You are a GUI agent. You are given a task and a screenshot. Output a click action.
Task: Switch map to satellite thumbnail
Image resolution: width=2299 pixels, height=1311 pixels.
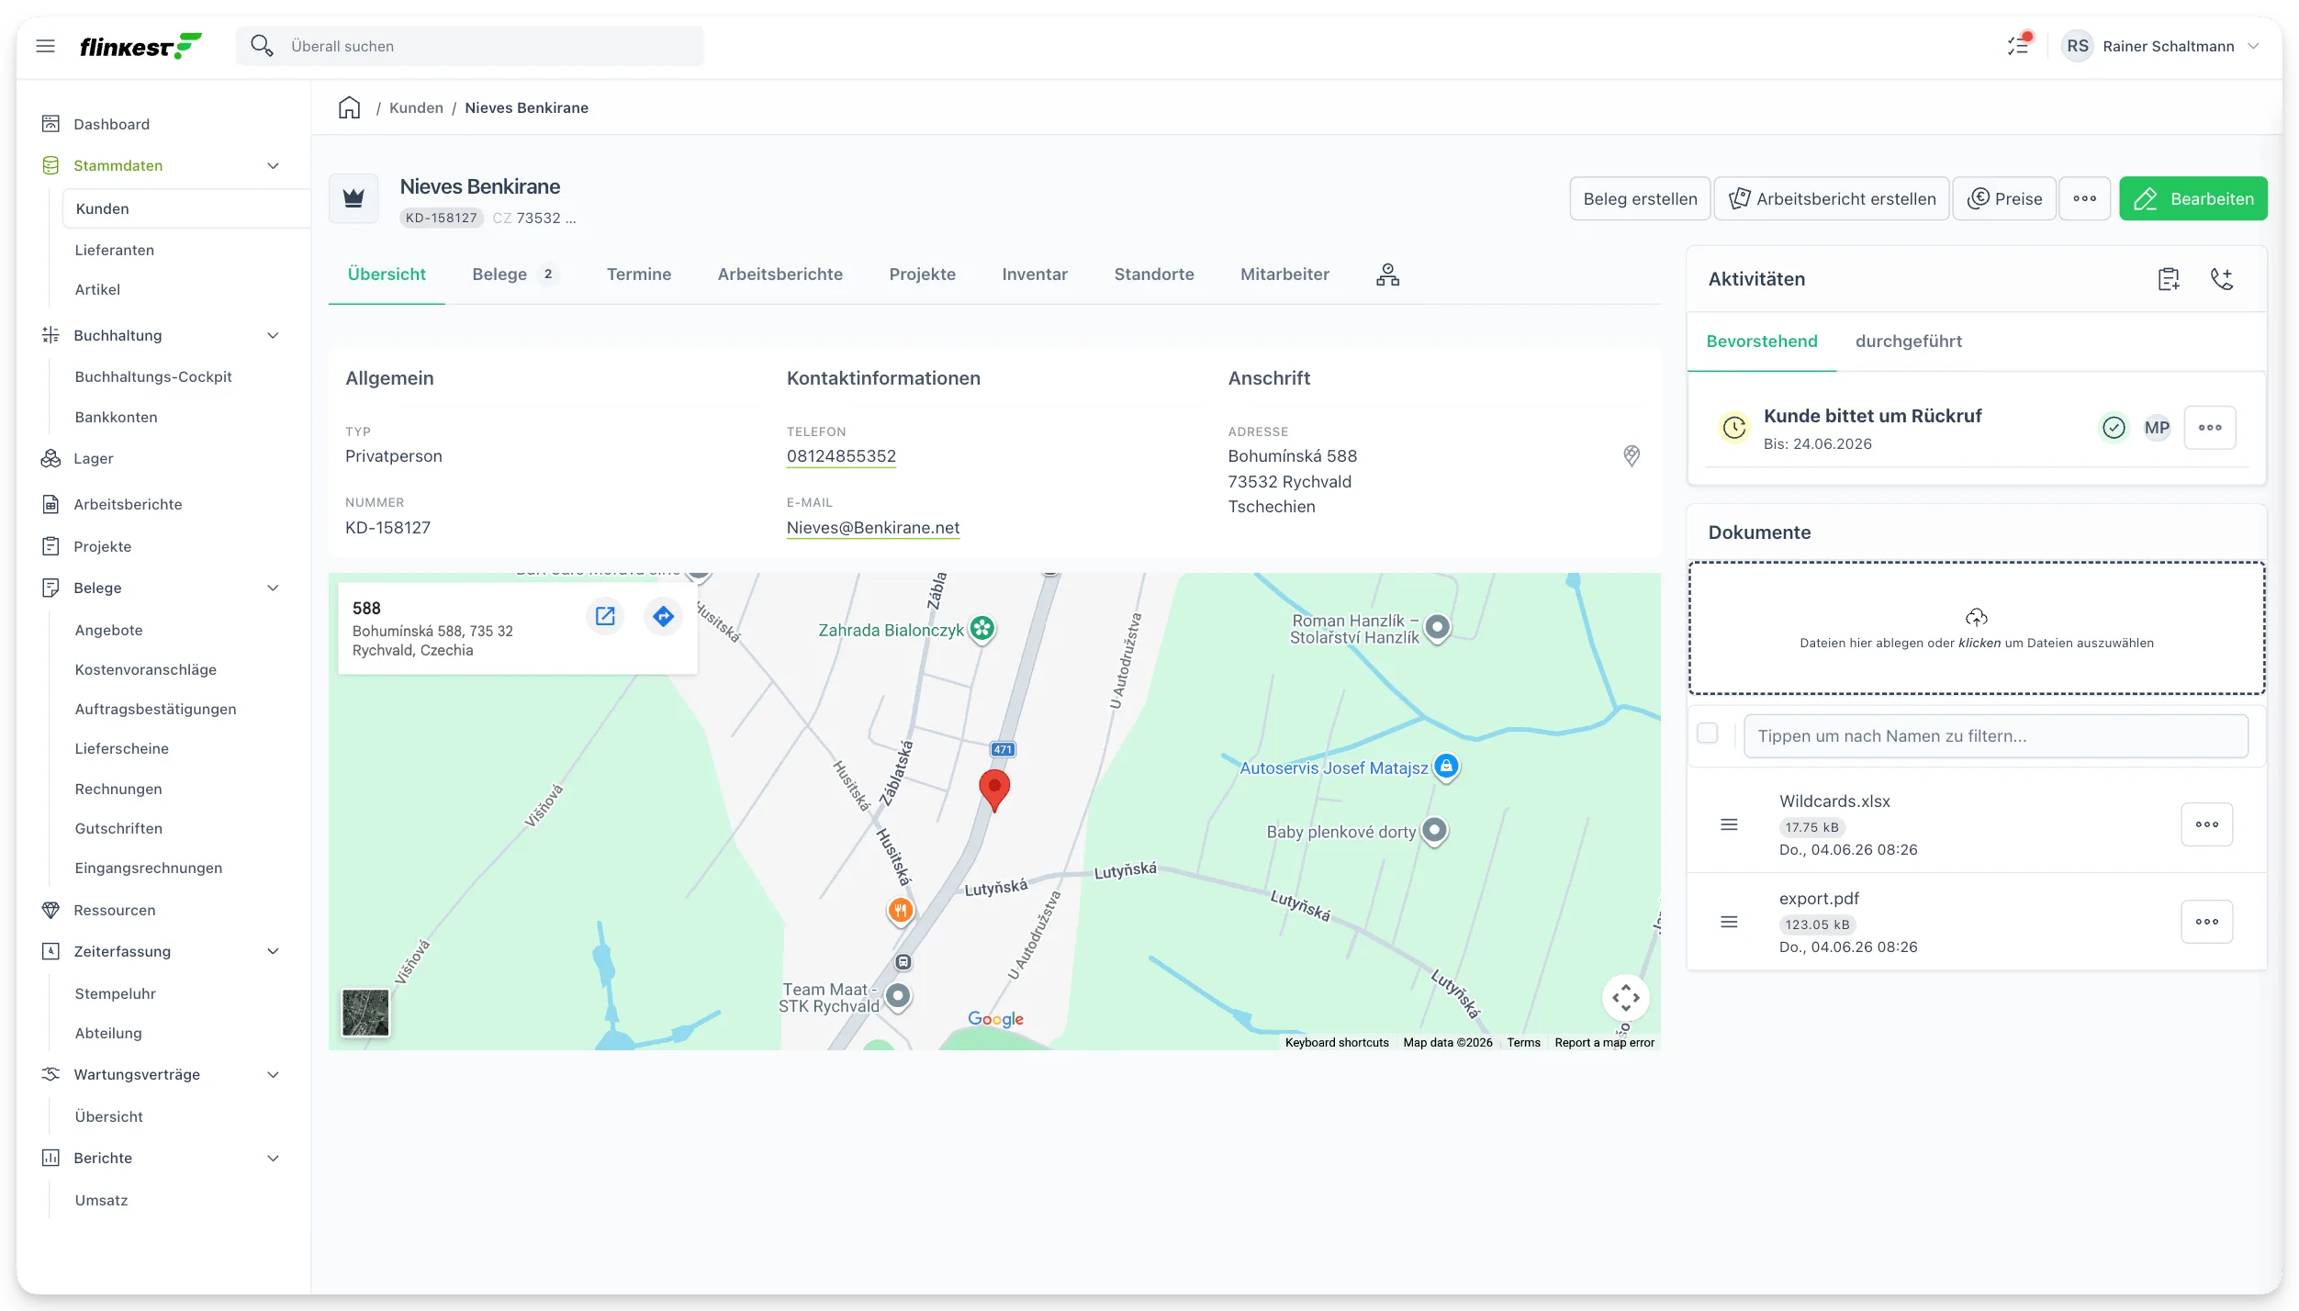point(365,1013)
